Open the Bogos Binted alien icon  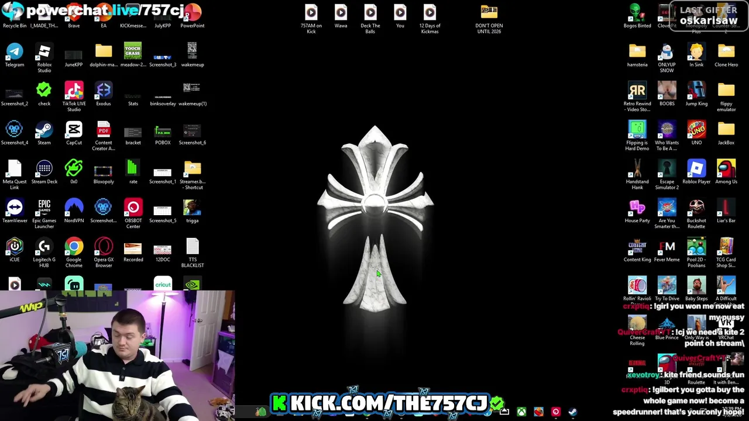pyautogui.click(x=637, y=16)
